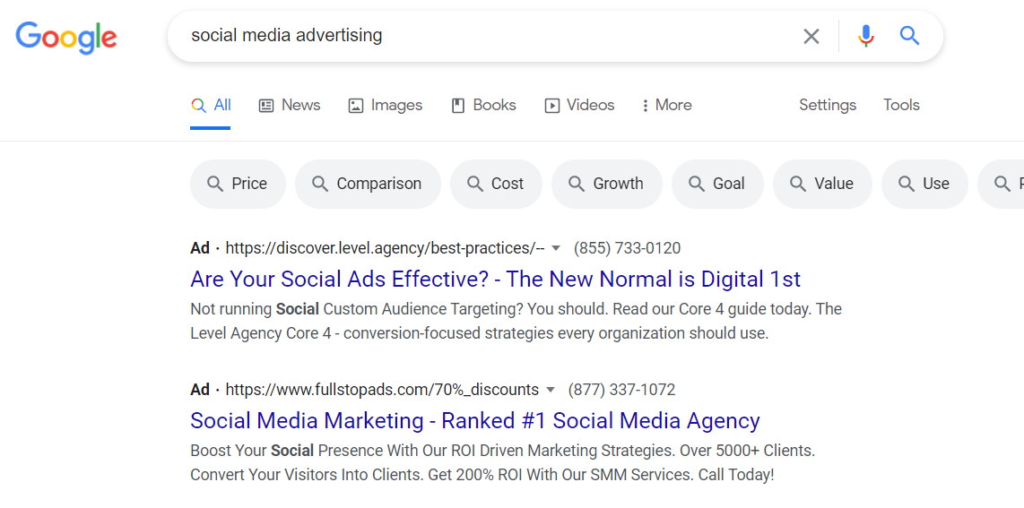This screenshot has height=508, width=1024.
Task: Select the Comparison suggestion chip
Action: [368, 184]
